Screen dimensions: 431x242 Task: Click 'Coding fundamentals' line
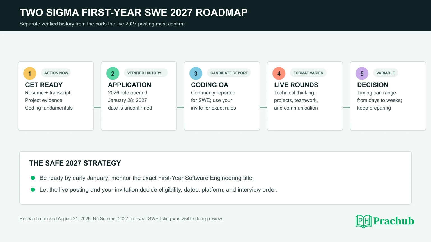pos(49,108)
